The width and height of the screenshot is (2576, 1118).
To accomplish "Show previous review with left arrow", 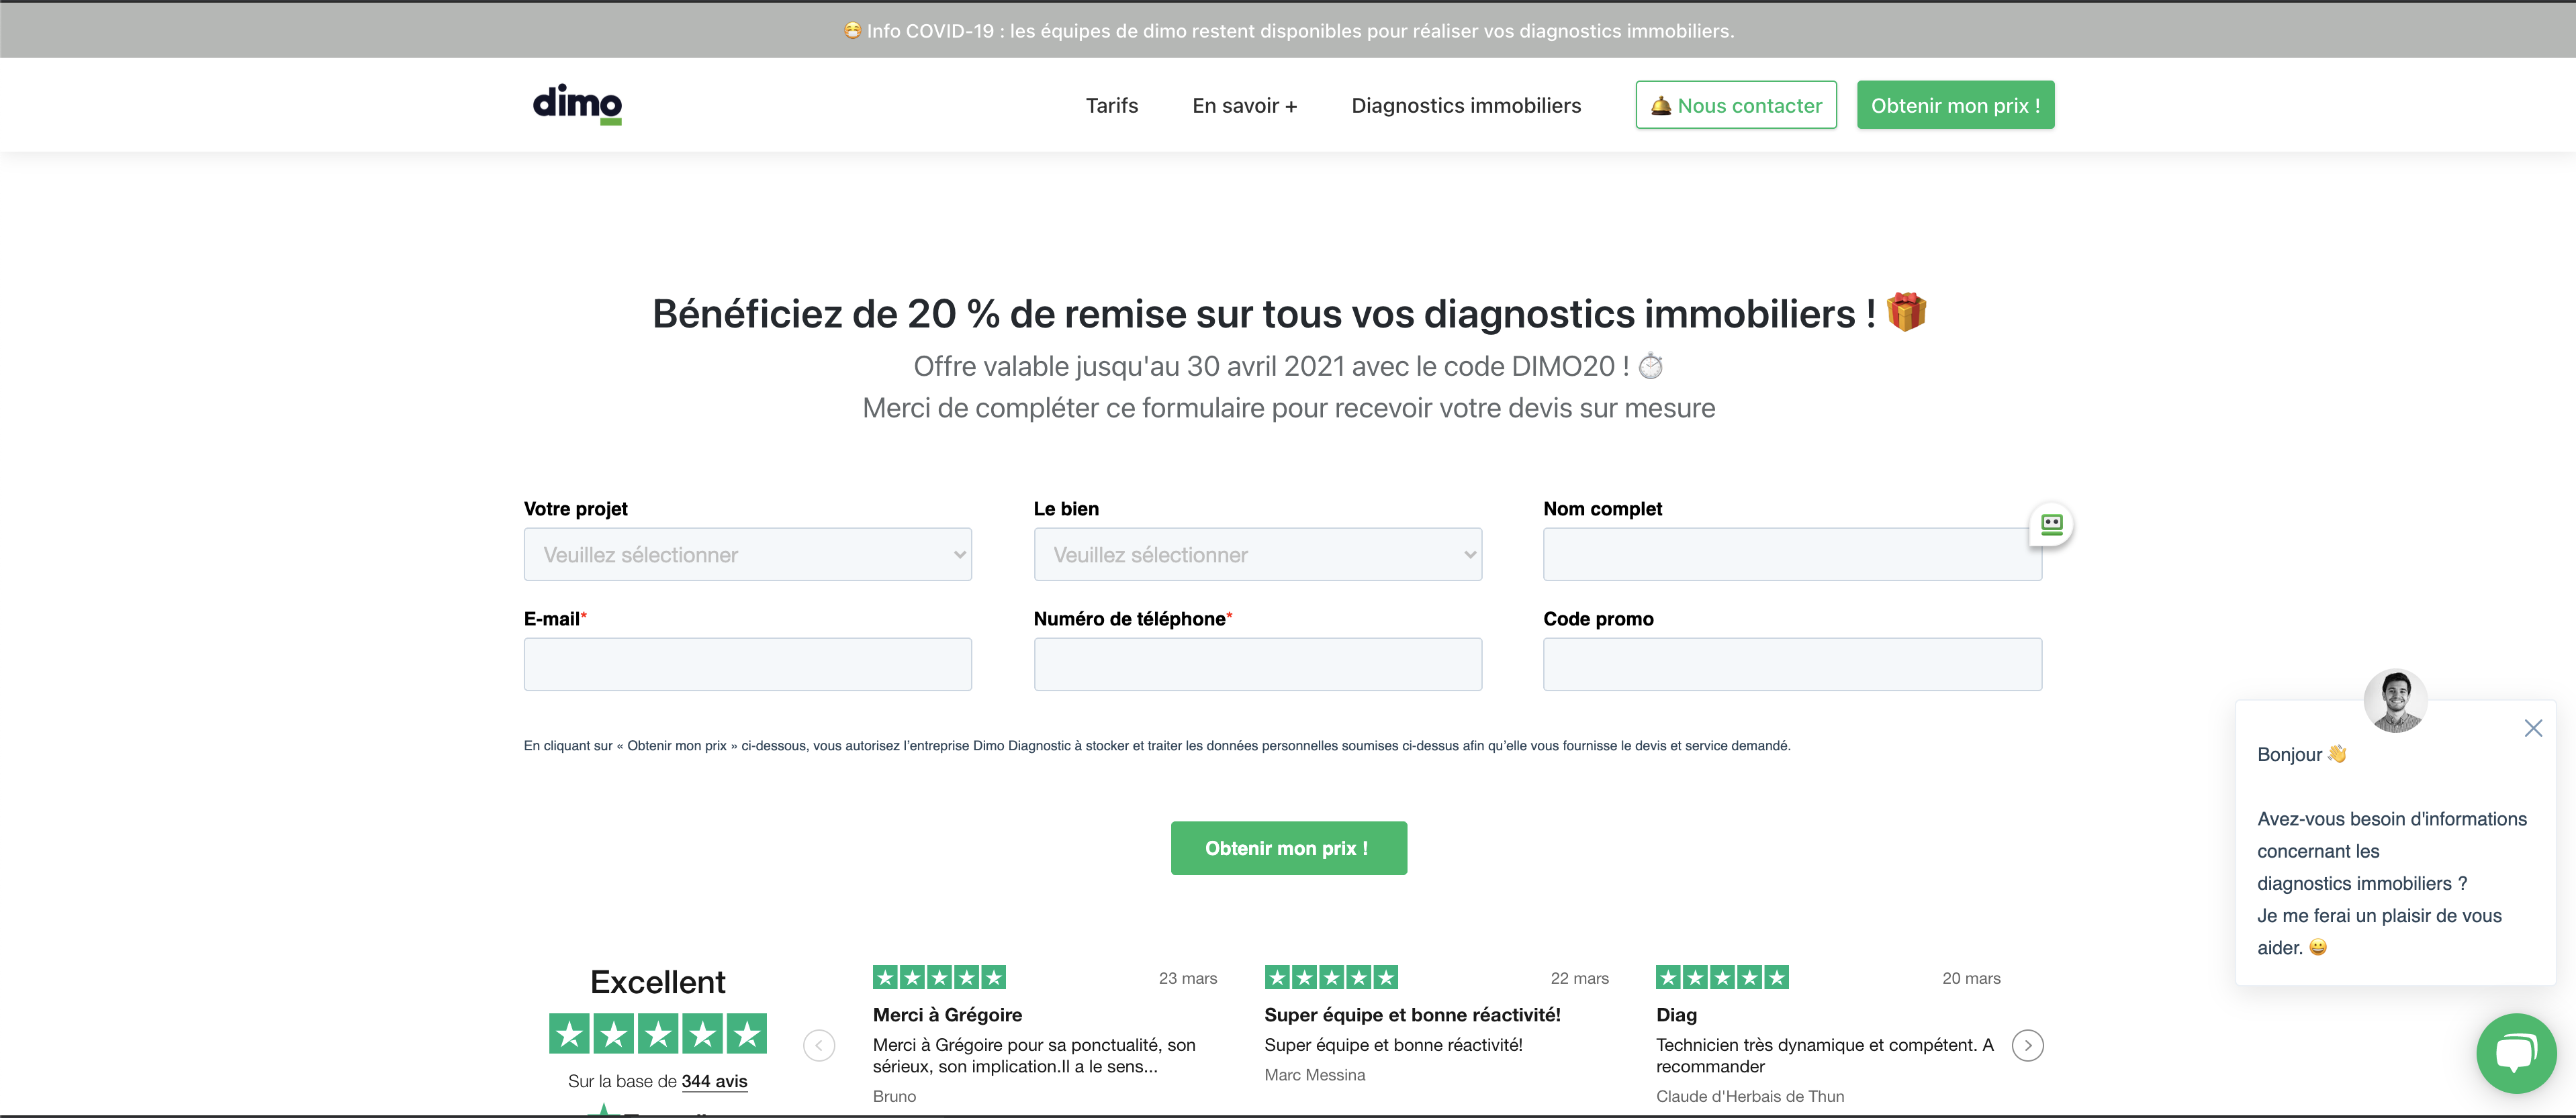I will (819, 1045).
